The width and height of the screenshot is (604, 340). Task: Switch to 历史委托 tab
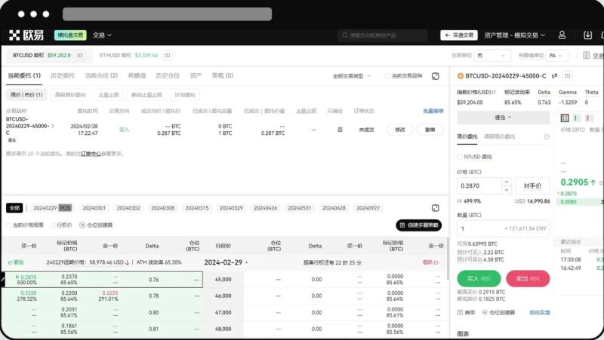click(x=63, y=76)
